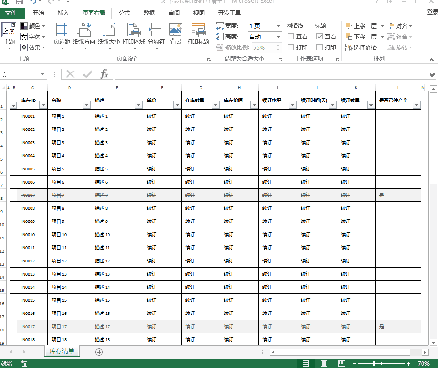
Task: Switch to Page Break Preview in status bar
Action: 341,363
